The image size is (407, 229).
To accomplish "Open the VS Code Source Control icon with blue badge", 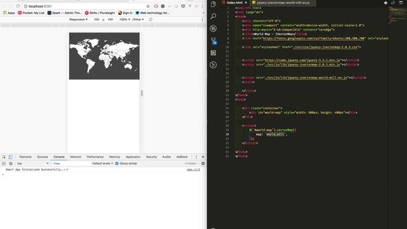I will click(214, 41).
